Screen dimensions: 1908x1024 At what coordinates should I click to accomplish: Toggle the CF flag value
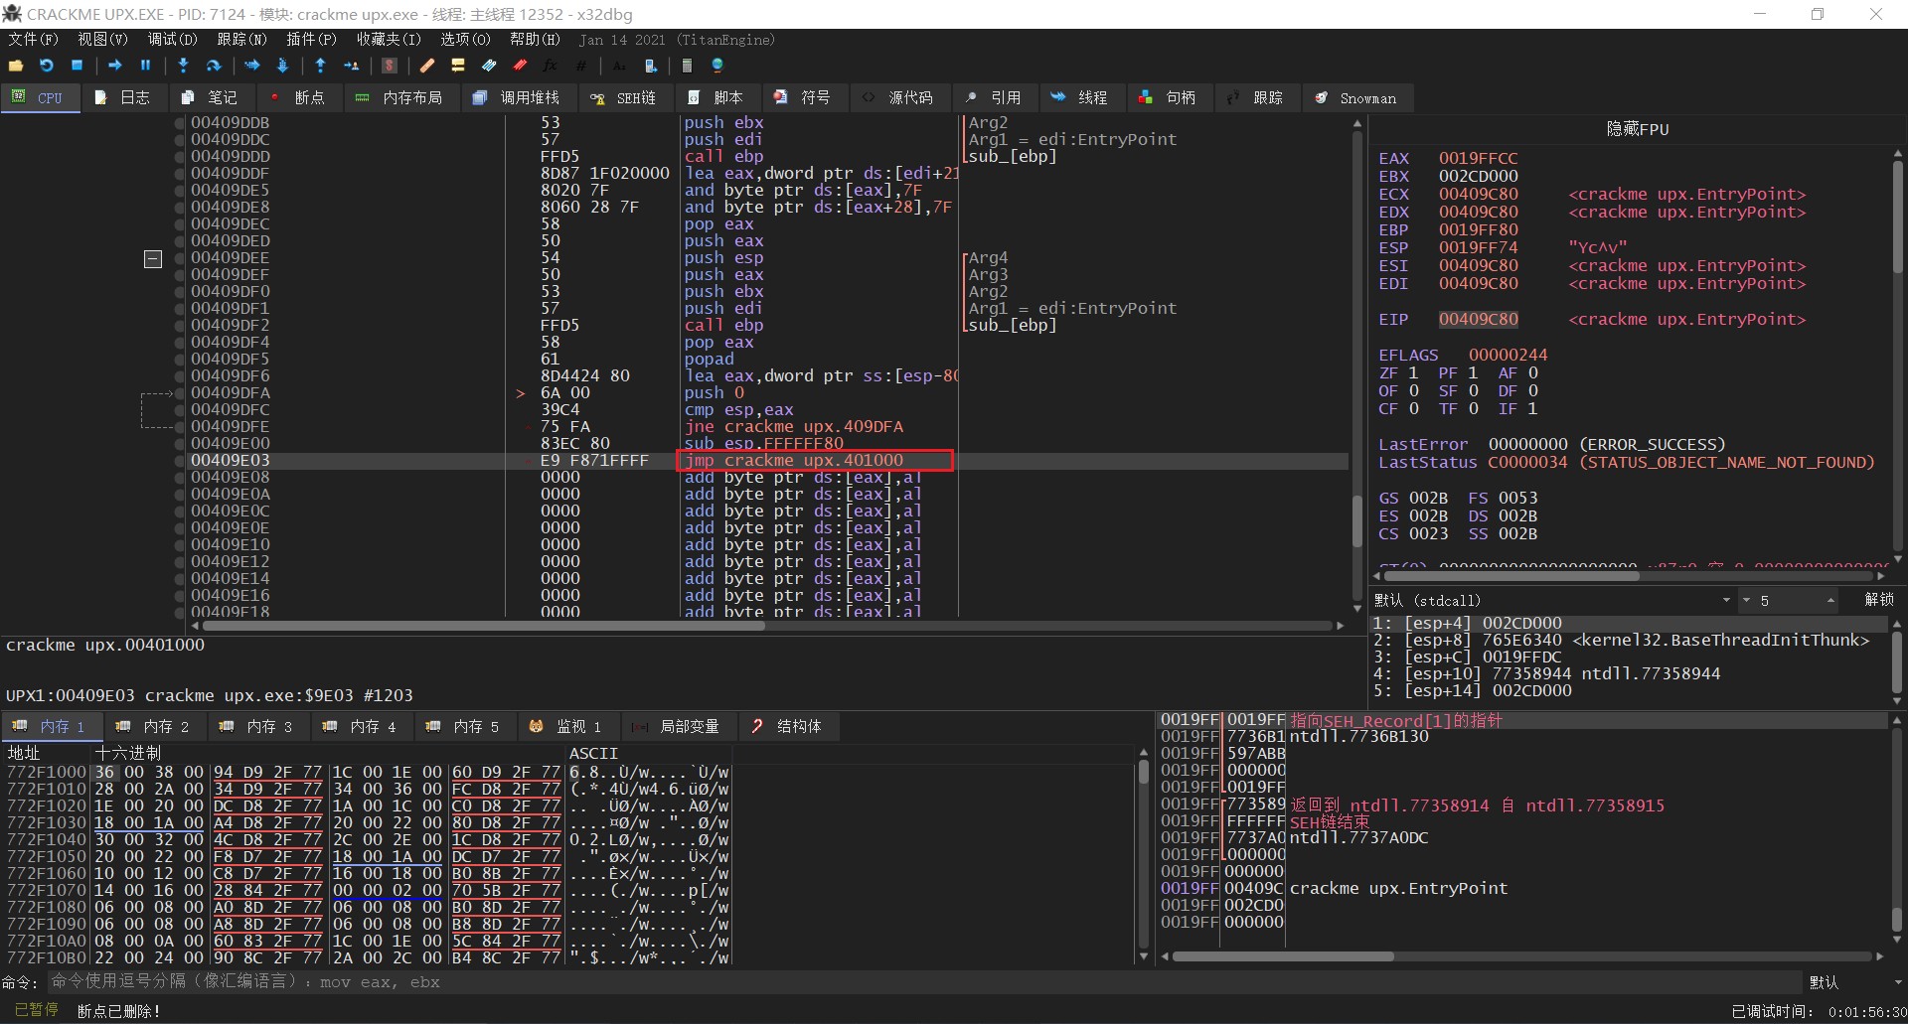[1413, 409]
